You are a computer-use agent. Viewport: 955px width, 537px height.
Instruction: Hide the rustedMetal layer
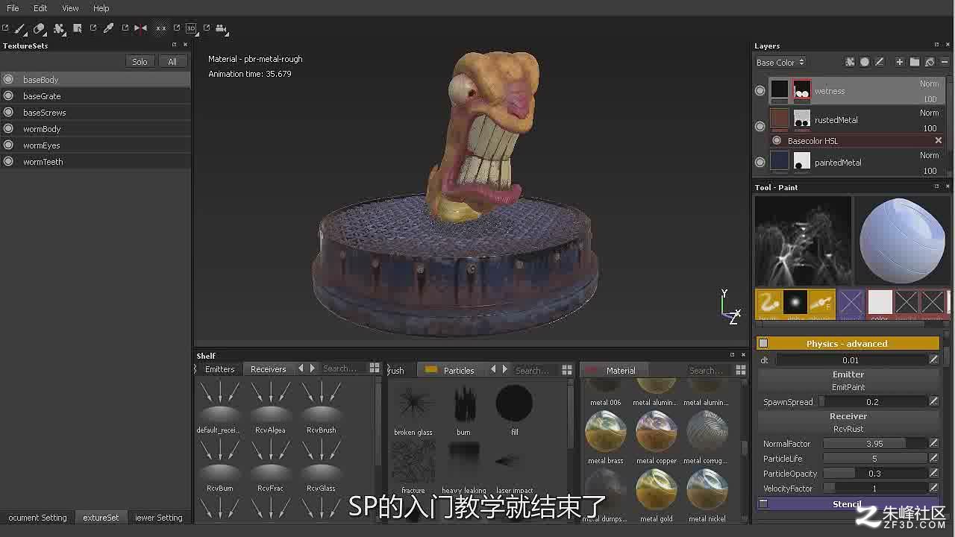[x=760, y=126]
